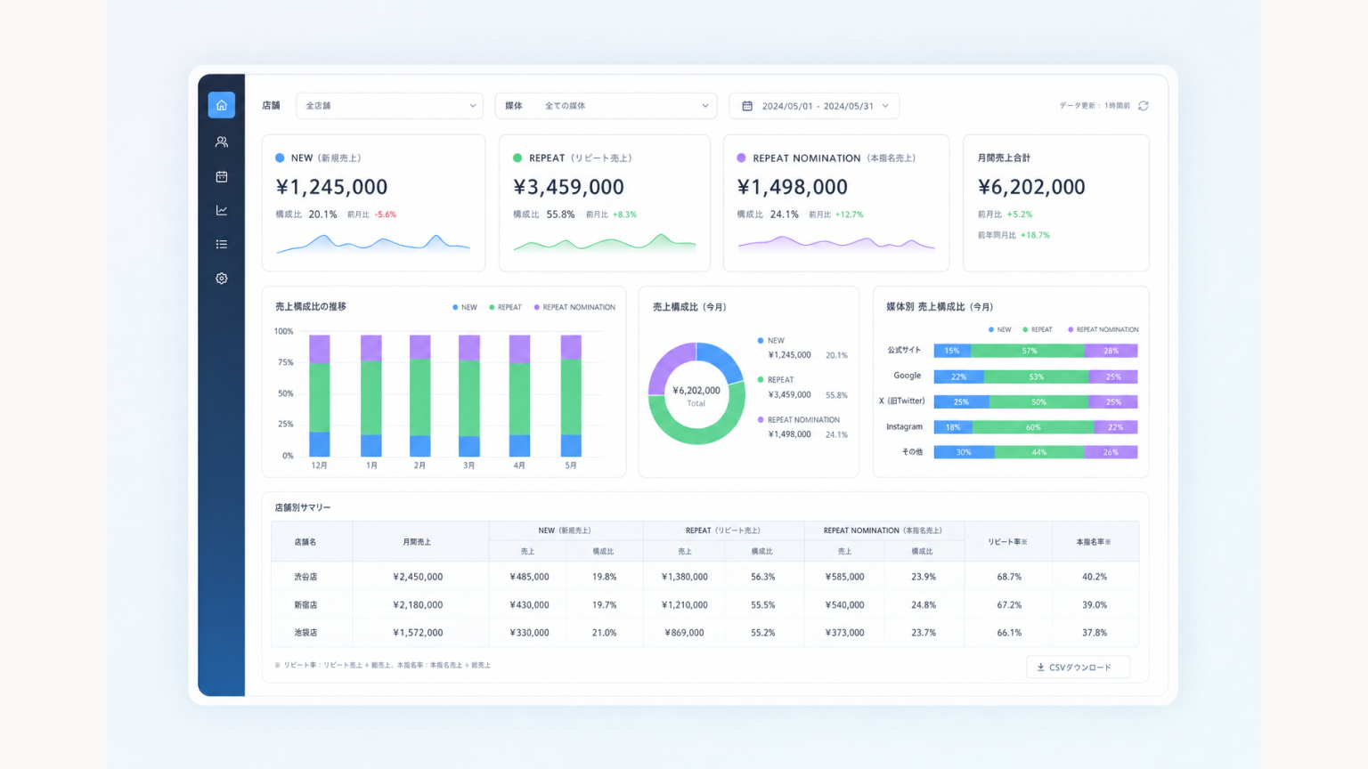This screenshot has width=1368, height=769.
Task: Open the list view sidebar icon
Action: tap(222, 244)
